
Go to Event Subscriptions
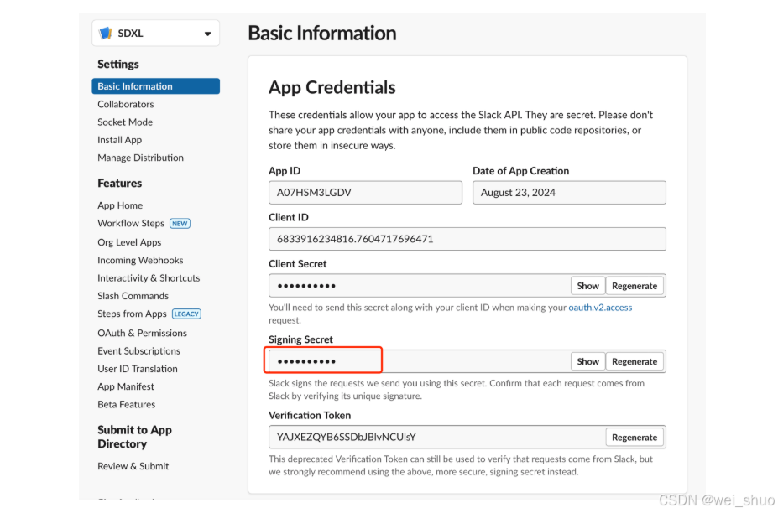pyautogui.click(x=139, y=351)
